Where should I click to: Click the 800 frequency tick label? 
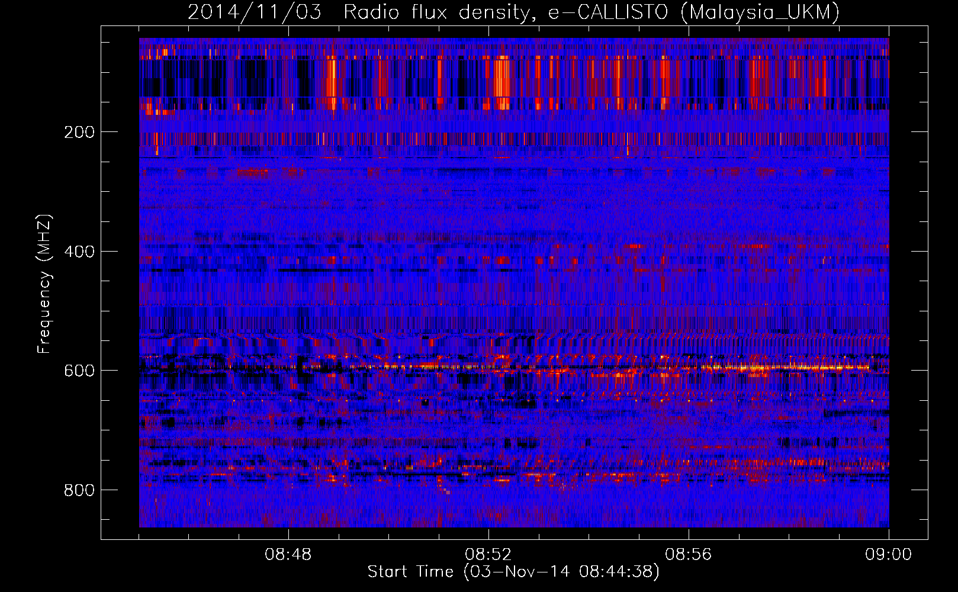[79, 490]
